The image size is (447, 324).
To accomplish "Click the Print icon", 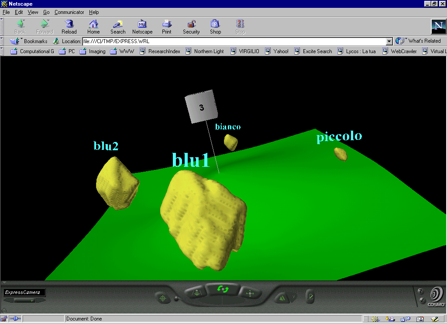I will click(167, 27).
